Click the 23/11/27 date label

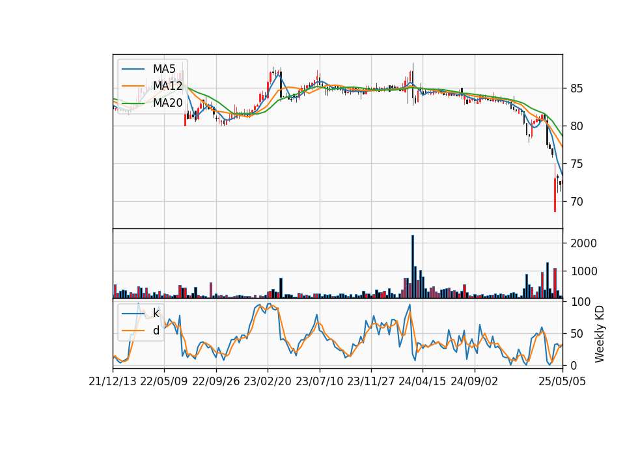(370, 381)
